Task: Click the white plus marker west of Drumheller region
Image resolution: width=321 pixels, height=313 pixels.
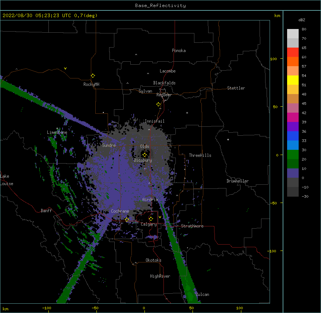Action: point(228,139)
